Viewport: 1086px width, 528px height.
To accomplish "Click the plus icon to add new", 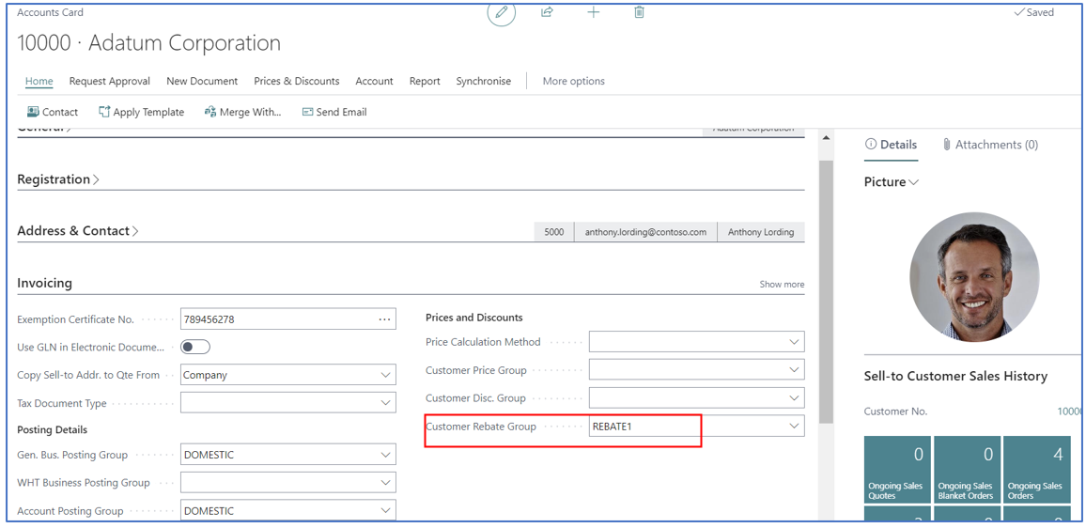I will pos(593,12).
